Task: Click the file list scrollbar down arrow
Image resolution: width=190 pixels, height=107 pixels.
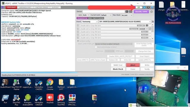Action: point(153,38)
